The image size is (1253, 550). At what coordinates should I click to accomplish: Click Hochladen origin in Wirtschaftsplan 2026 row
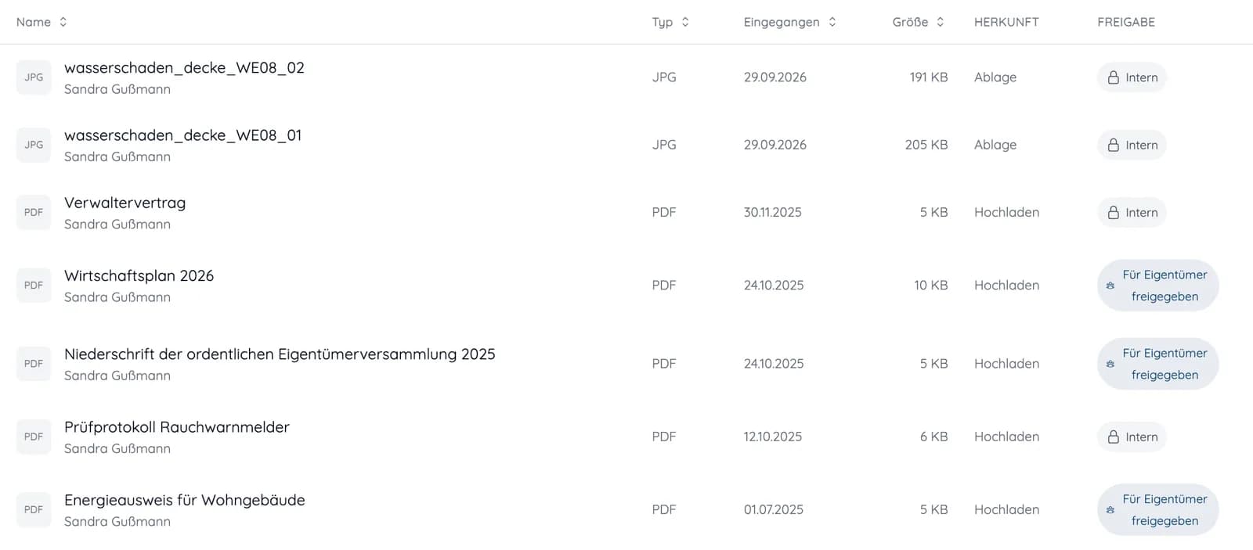tap(1007, 286)
